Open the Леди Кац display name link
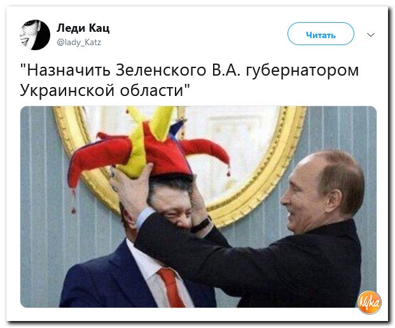 pos(83,28)
